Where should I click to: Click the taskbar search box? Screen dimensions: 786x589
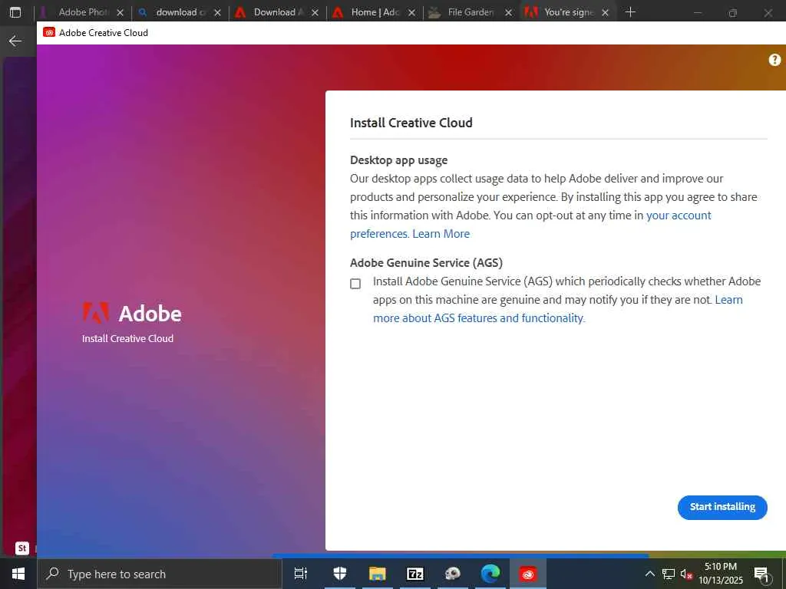pyautogui.click(x=160, y=574)
